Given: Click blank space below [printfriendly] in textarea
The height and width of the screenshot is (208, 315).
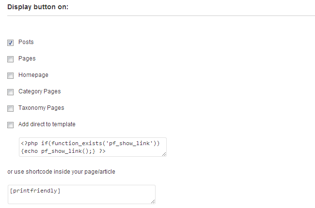Looking at the screenshot, I should (x=80, y=199).
